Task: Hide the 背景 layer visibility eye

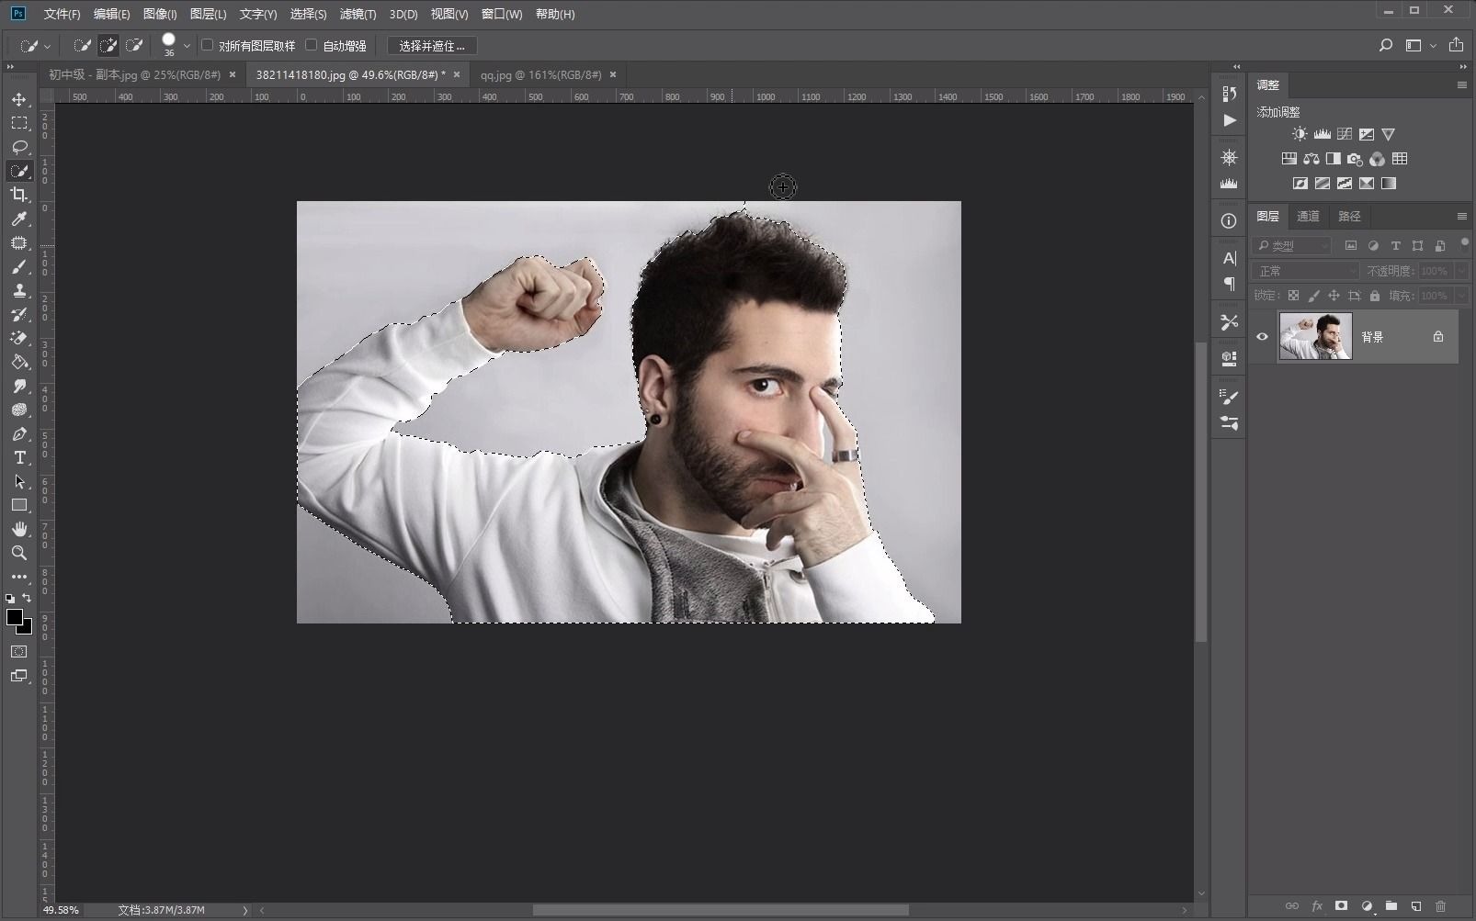Action: [1262, 337]
